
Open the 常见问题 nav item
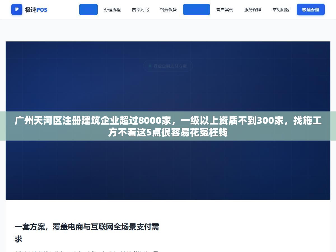(281, 10)
